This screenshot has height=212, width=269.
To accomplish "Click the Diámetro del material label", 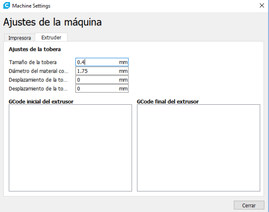I will click(x=38, y=71).
